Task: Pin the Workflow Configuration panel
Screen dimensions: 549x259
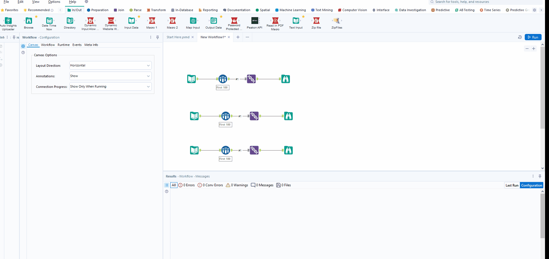Action: coord(158,37)
